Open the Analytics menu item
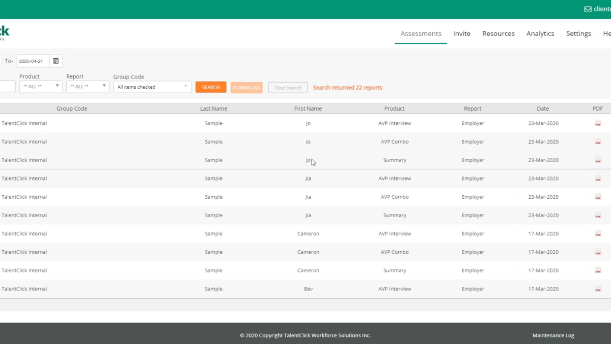Image resolution: width=611 pixels, height=344 pixels. (x=540, y=34)
